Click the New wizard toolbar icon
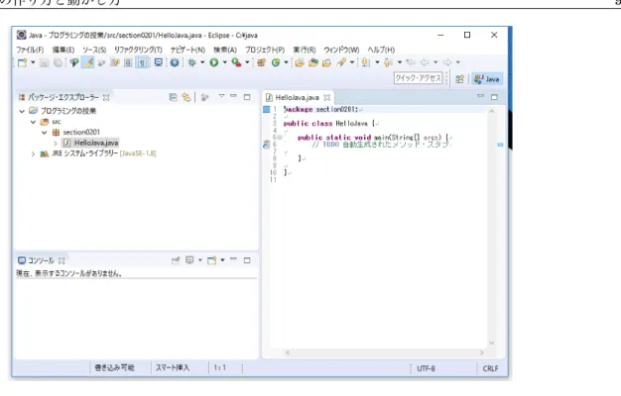This screenshot has height=396, width=621. coord(23,62)
